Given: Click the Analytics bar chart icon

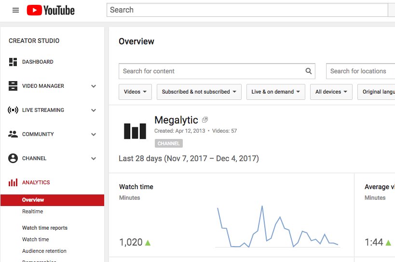Looking at the screenshot, I should (x=13, y=183).
